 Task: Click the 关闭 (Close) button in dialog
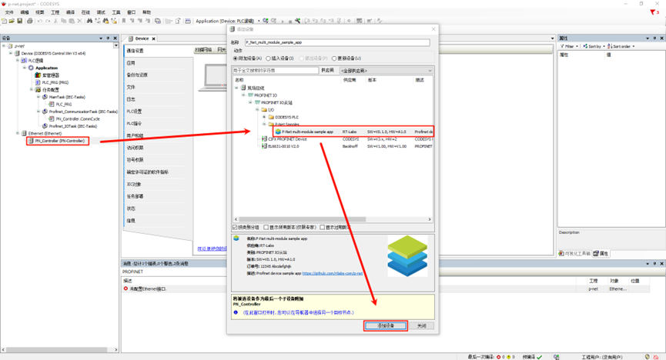coord(421,325)
